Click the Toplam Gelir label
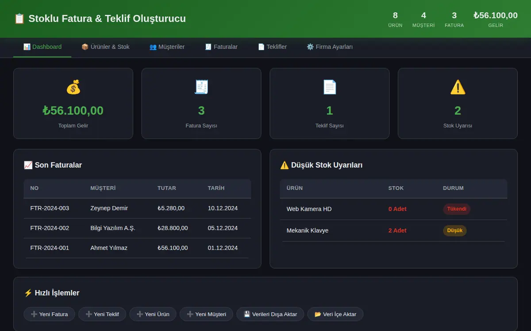This screenshot has width=531, height=331. coord(73,126)
